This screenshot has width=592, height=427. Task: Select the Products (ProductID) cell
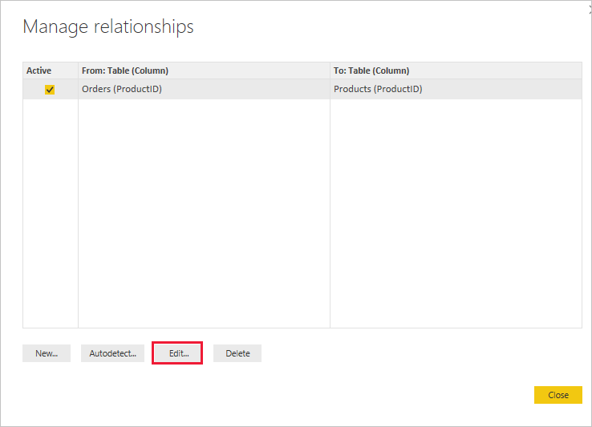(x=378, y=89)
